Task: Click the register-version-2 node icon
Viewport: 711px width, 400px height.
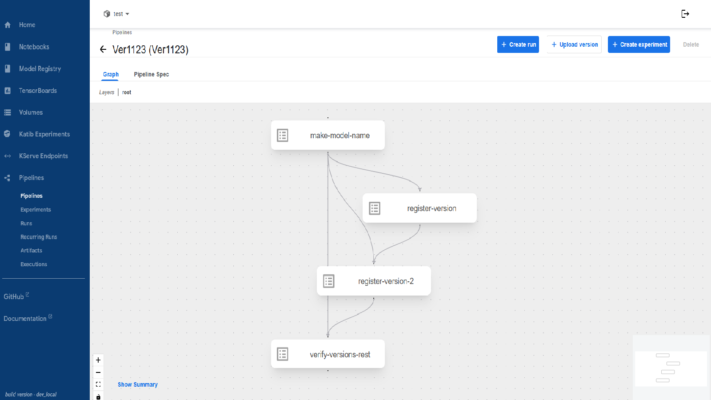Action: coord(329,281)
